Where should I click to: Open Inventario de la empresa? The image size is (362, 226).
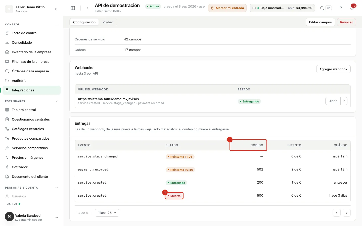pyautogui.click(x=31, y=52)
